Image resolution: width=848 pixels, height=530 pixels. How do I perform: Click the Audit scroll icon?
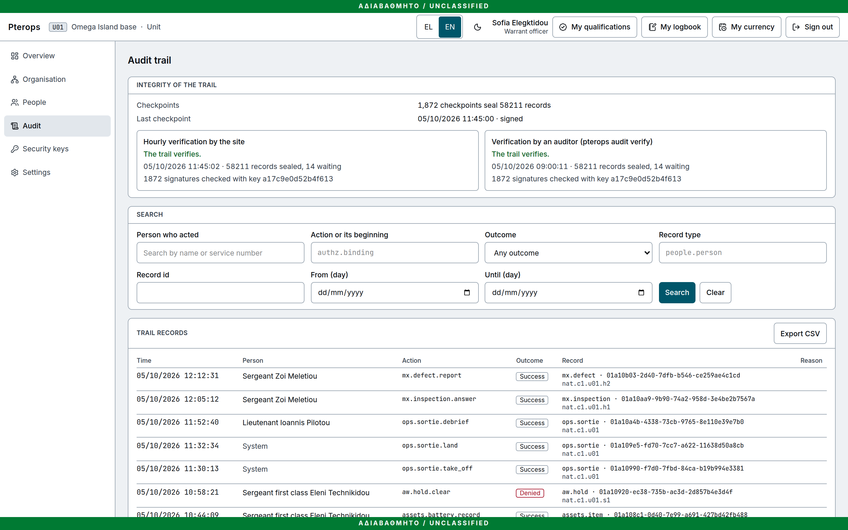coord(14,126)
